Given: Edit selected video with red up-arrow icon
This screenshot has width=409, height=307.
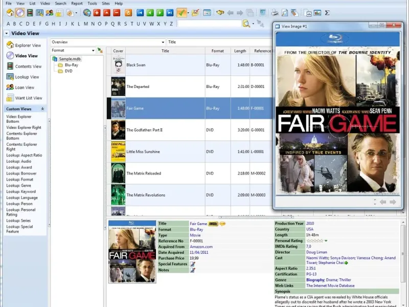Looking at the screenshot, I should tap(107, 12).
